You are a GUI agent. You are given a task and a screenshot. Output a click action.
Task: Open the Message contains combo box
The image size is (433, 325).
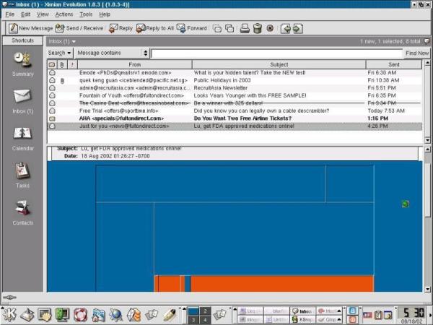point(112,53)
